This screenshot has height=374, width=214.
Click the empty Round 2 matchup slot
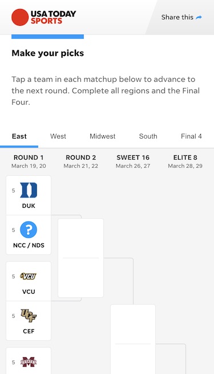click(x=81, y=258)
